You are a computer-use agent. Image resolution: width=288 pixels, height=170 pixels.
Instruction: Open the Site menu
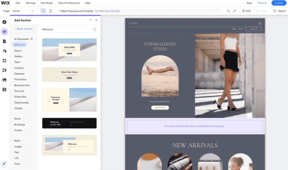[x=18, y=3]
